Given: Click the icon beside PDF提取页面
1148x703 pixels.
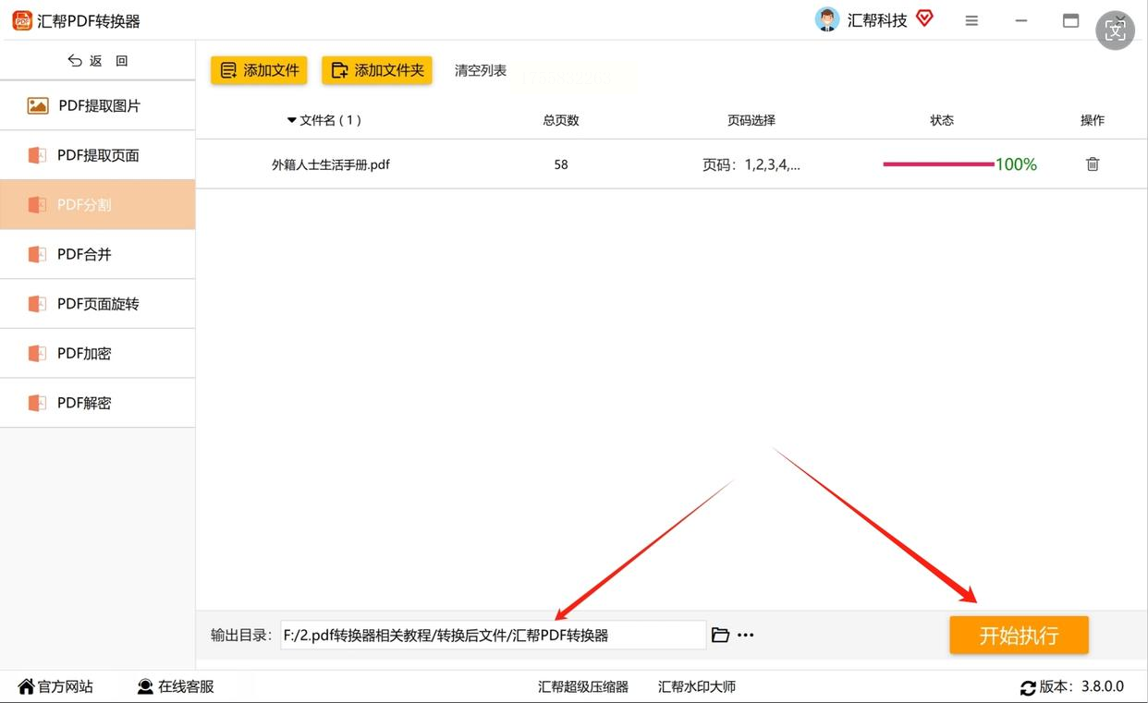Looking at the screenshot, I should pyautogui.click(x=37, y=155).
